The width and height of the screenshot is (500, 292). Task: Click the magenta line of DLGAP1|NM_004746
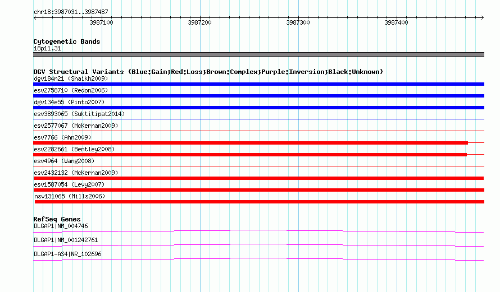tap(258, 230)
